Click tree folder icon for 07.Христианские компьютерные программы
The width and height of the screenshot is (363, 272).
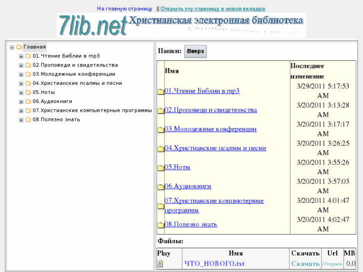(x=28, y=110)
